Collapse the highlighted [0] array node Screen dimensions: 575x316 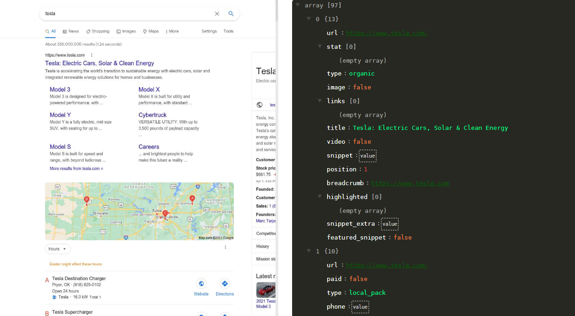[320, 197]
